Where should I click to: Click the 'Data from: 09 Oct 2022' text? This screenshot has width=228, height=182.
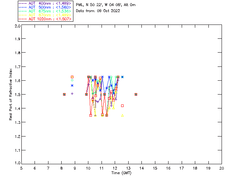click(x=98, y=11)
